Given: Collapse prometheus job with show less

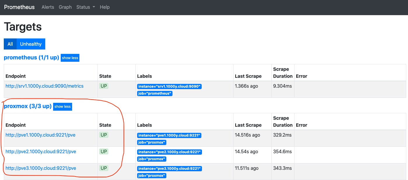Looking at the screenshot, I should [x=70, y=58].
